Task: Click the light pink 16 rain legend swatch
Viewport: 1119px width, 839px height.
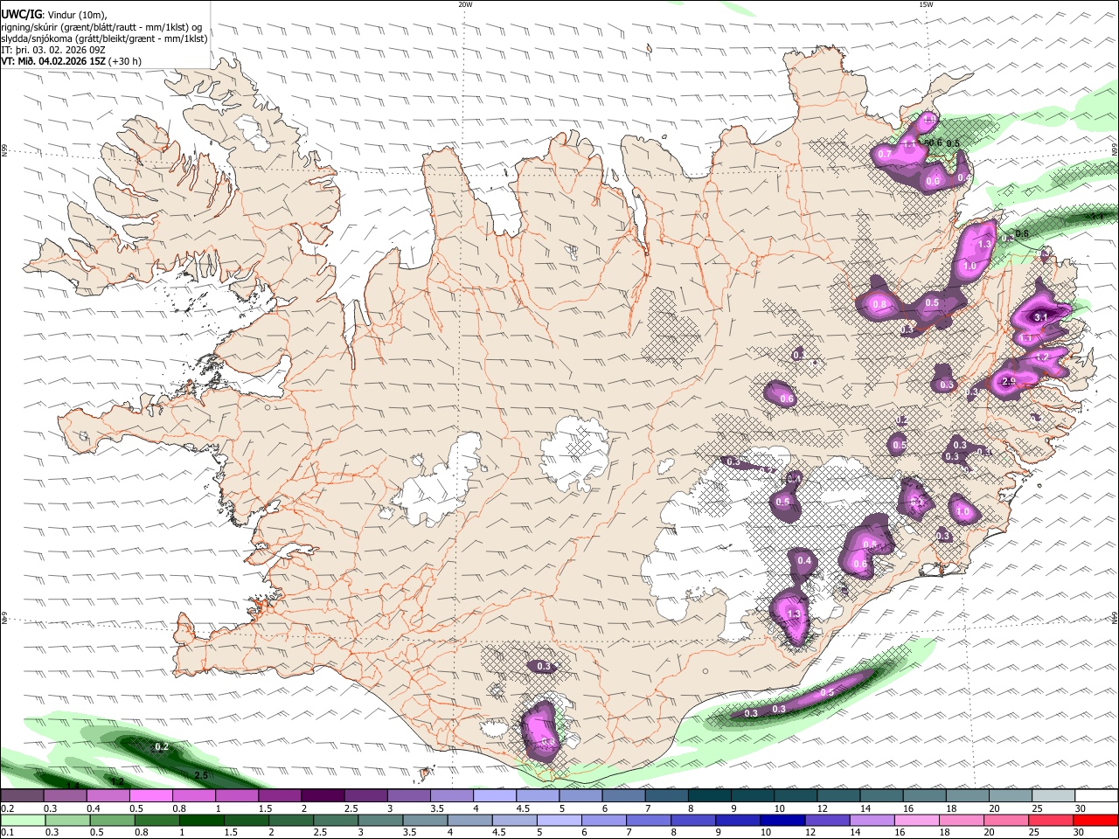Action: [917, 821]
